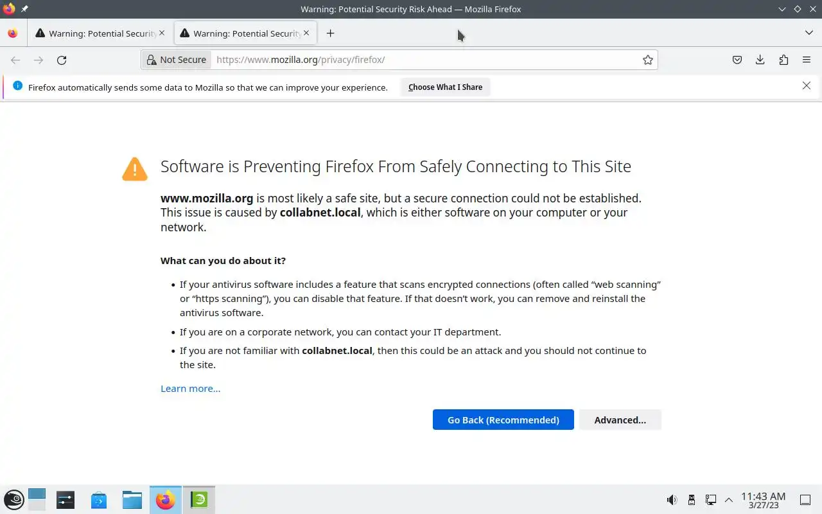The height and width of the screenshot is (514, 822).
Task: Show hidden system tray icons arrow
Action: tap(729, 500)
